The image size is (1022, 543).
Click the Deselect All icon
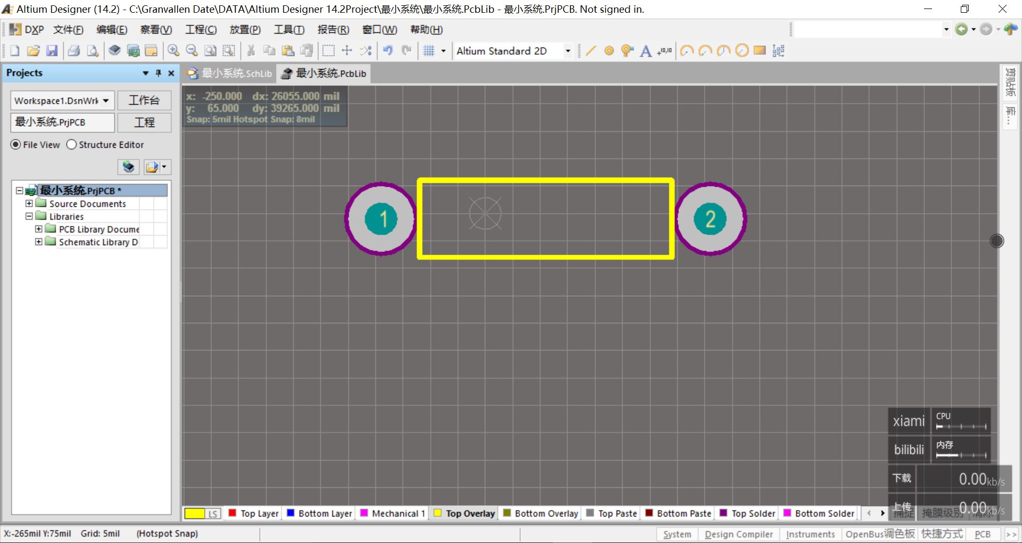pos(366,51)
